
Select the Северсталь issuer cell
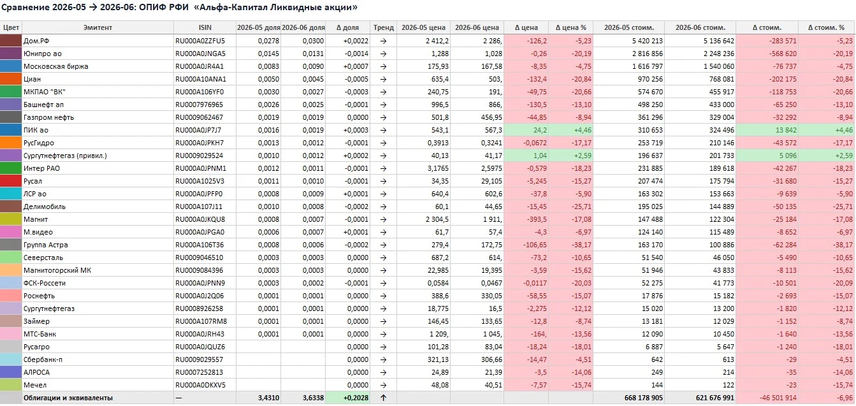[x=98, y=257]
